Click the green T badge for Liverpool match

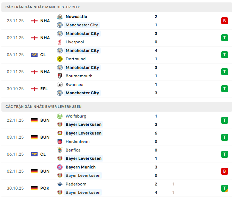[x=224, y=38]
